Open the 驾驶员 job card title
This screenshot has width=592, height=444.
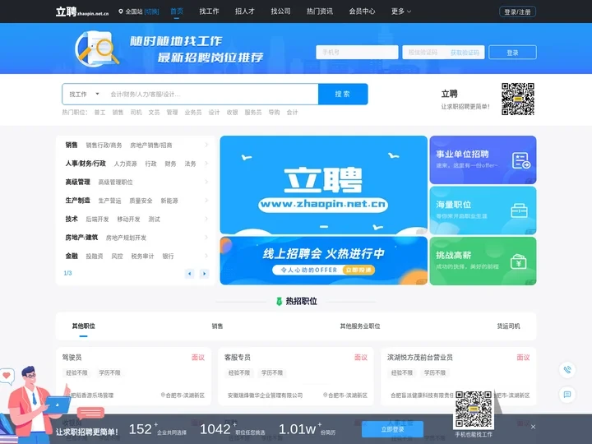(x=72, y=357)
